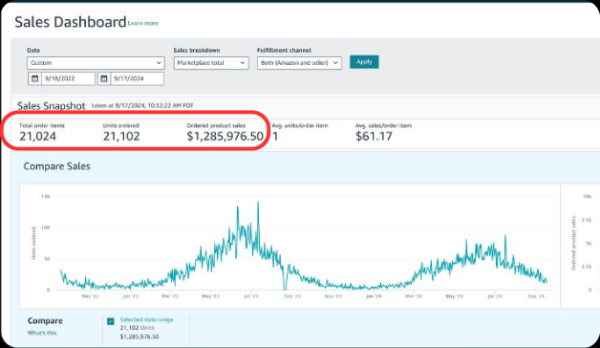
Task: Click the Sep '24 axis label
Action: [x=536, y=296]
